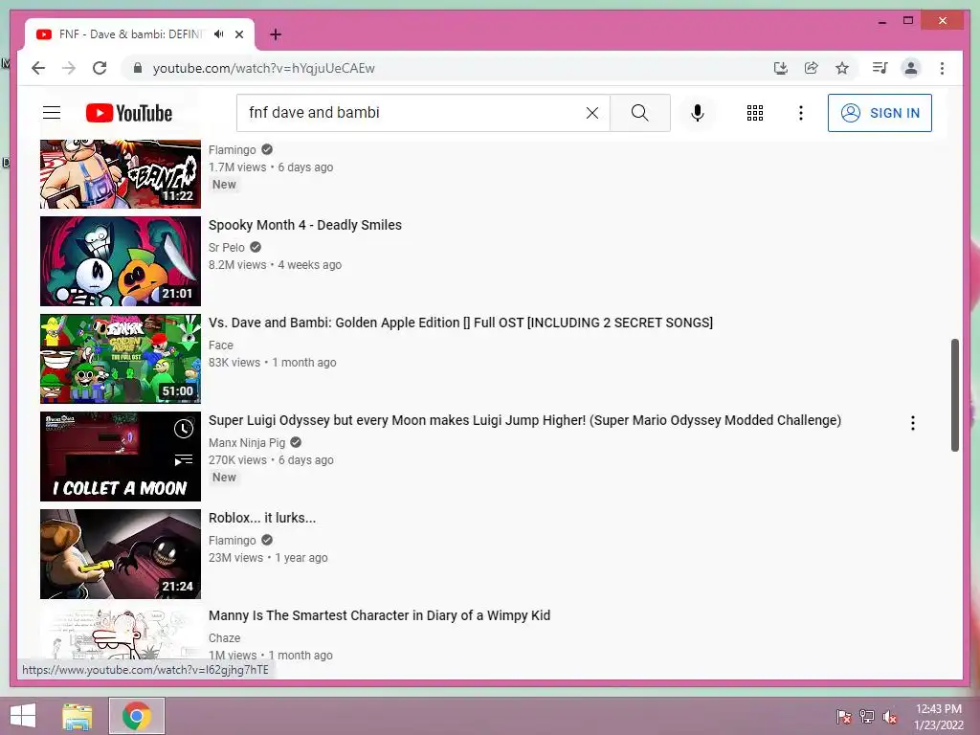Click the SIGN IN button
The image size is (980, 735).
click(880, 113)
